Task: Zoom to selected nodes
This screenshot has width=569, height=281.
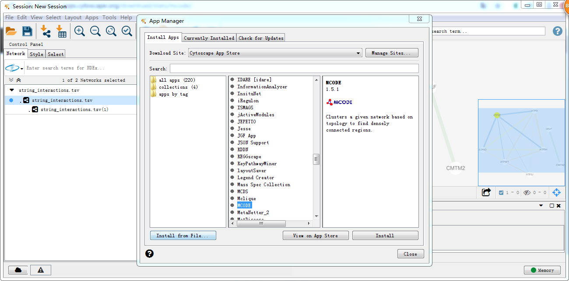Action: pos(126,31)
